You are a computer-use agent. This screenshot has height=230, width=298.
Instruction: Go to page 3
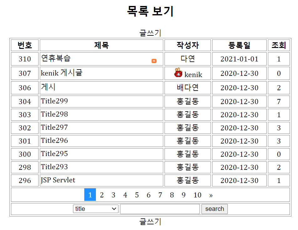(x=113, y=195)
